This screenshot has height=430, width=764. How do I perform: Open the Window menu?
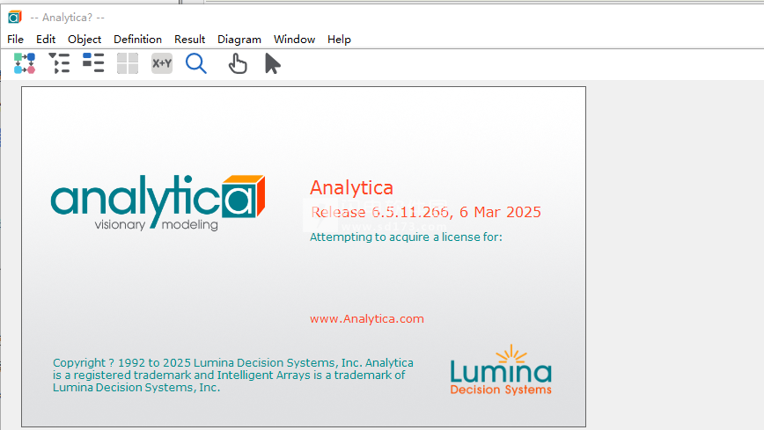294,40
